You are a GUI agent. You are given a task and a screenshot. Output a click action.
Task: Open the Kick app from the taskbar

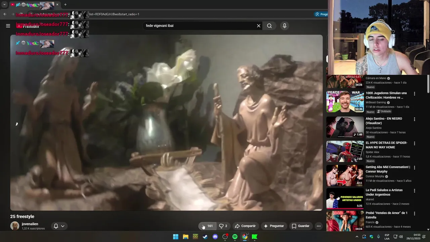[x=255, y=237]
